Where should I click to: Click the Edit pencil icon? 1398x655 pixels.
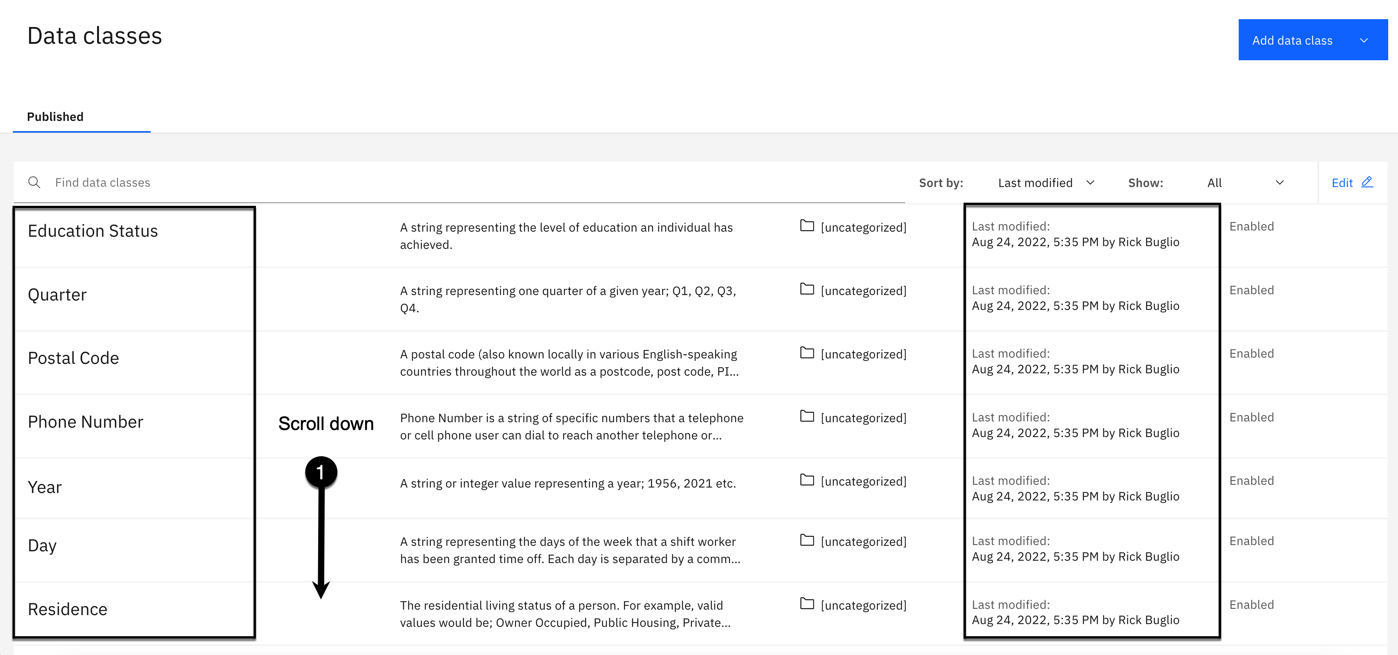pos(1367,182)
